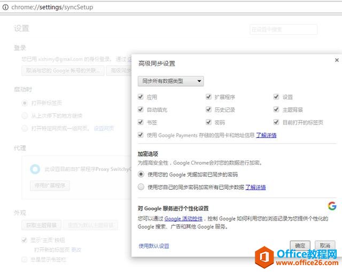The height and width of the screenshot is (272, 342).
Task: Toggle the 书签 checkbox
Action: click(x=141, y=122)
